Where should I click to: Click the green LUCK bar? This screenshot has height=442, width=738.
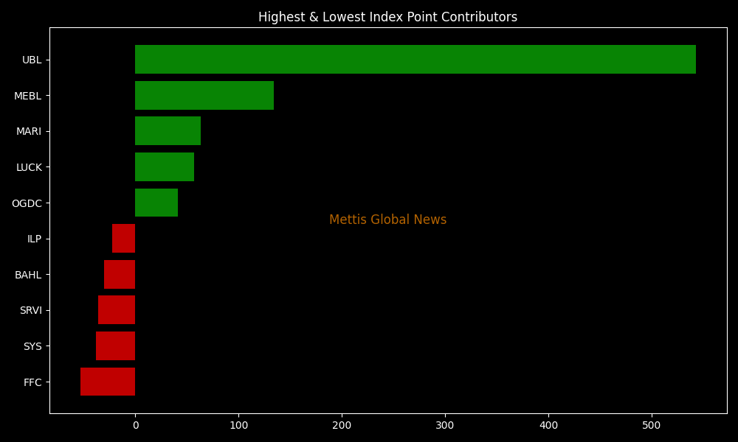(165, 166)
